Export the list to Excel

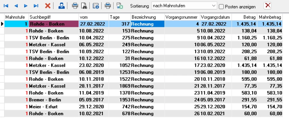tap(120, 6)
